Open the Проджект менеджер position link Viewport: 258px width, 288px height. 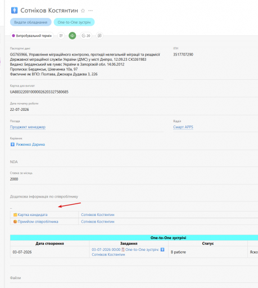(28, 127)
